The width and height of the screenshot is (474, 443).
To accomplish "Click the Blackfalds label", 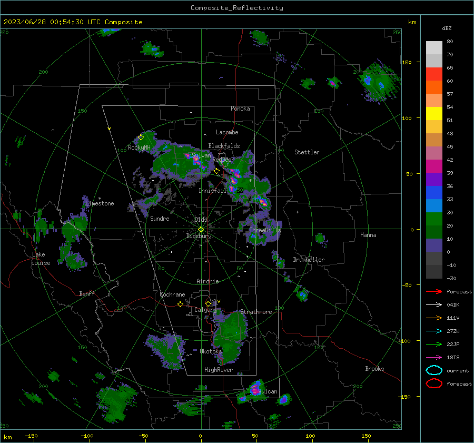I will click(x=224, y=146).
